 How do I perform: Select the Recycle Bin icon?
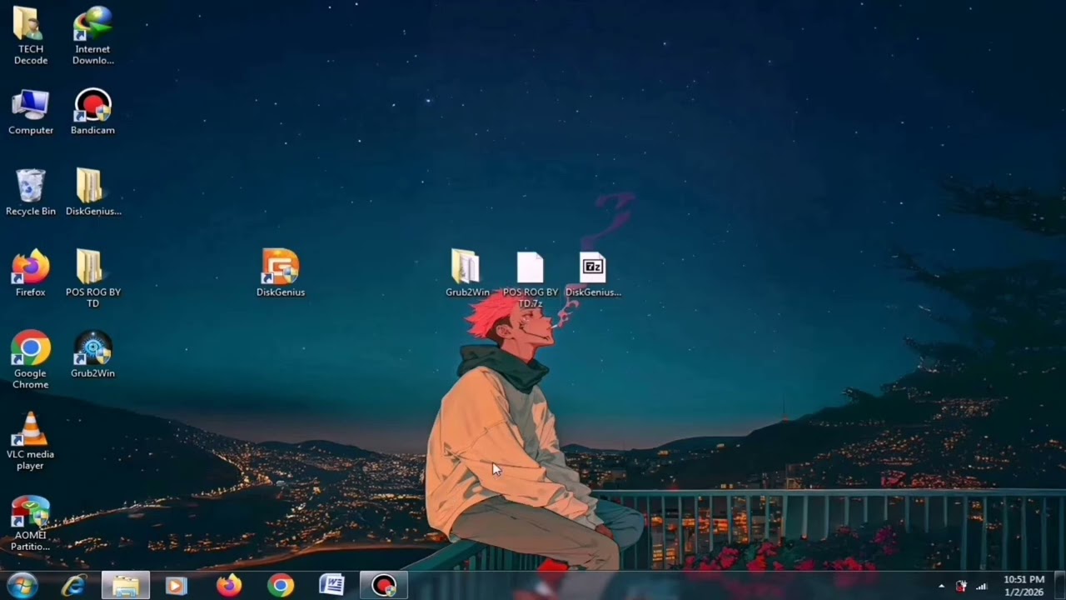[31, 192]
